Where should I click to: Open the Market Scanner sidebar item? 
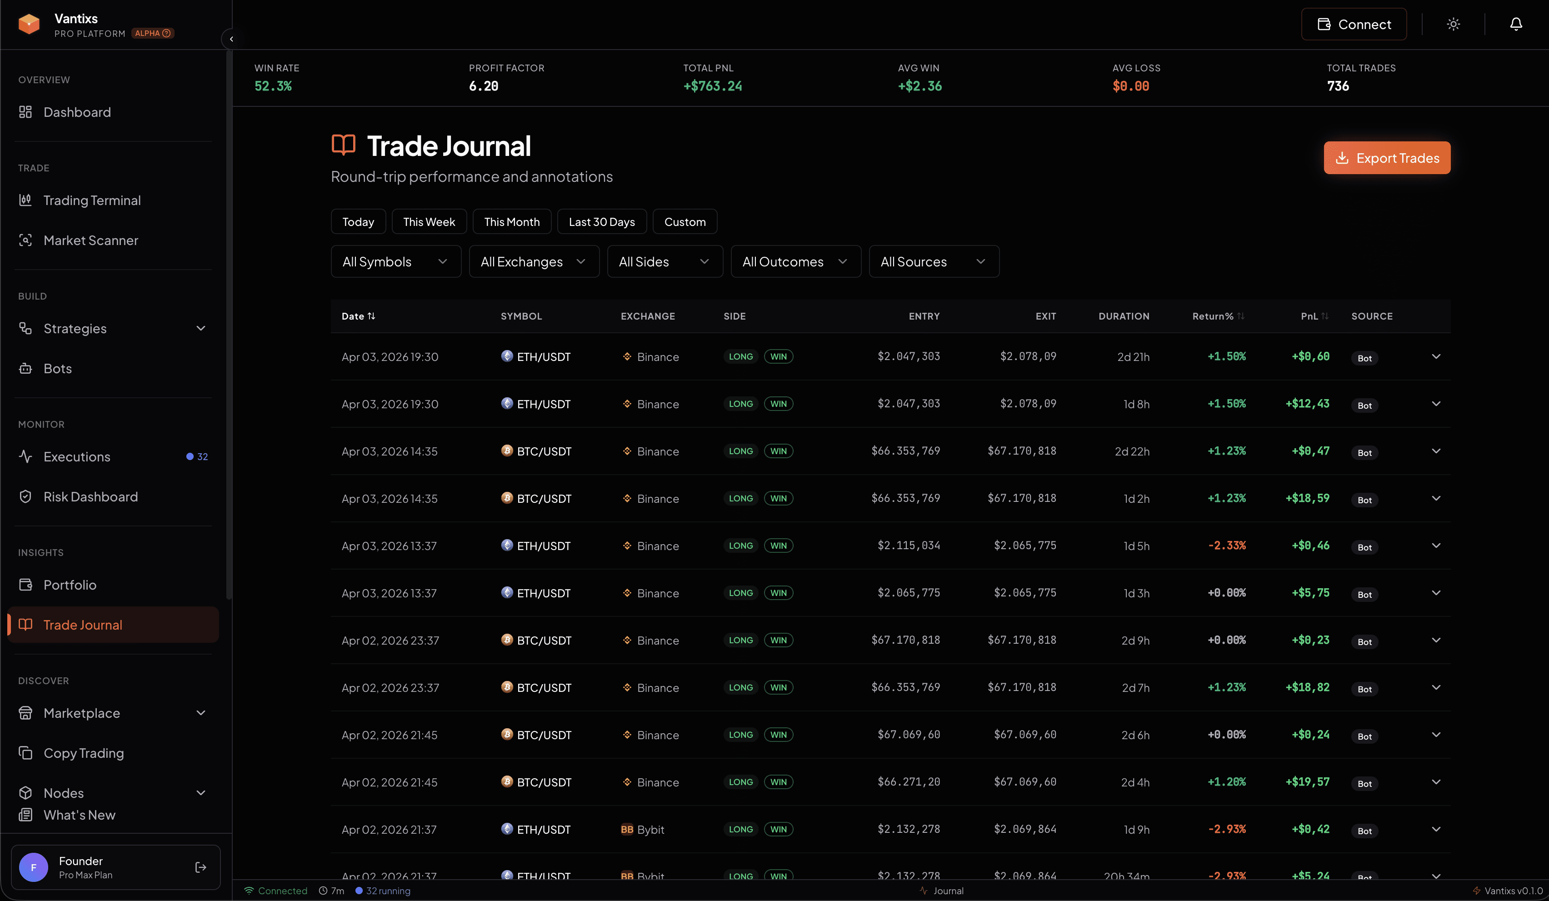(90, 240)
